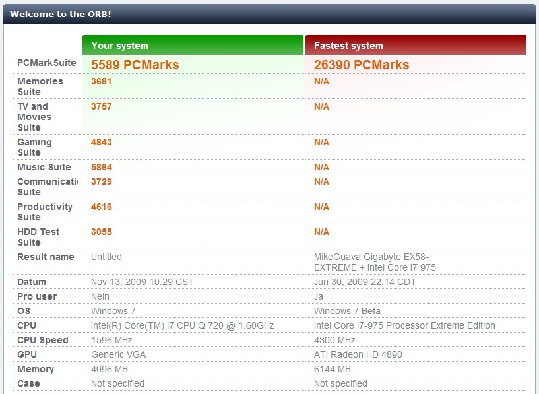
Task: Click the Music Suite score 5864
Action: [101, 167]
